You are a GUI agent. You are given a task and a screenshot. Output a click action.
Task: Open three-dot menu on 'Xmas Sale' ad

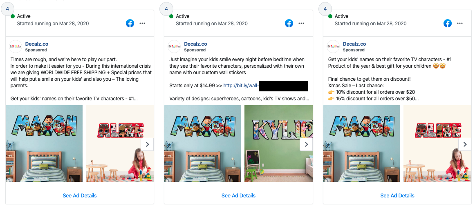[460, 23]
